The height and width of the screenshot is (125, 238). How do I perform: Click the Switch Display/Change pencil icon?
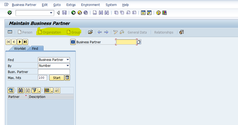pyautogui.click(x=115, y=32)
